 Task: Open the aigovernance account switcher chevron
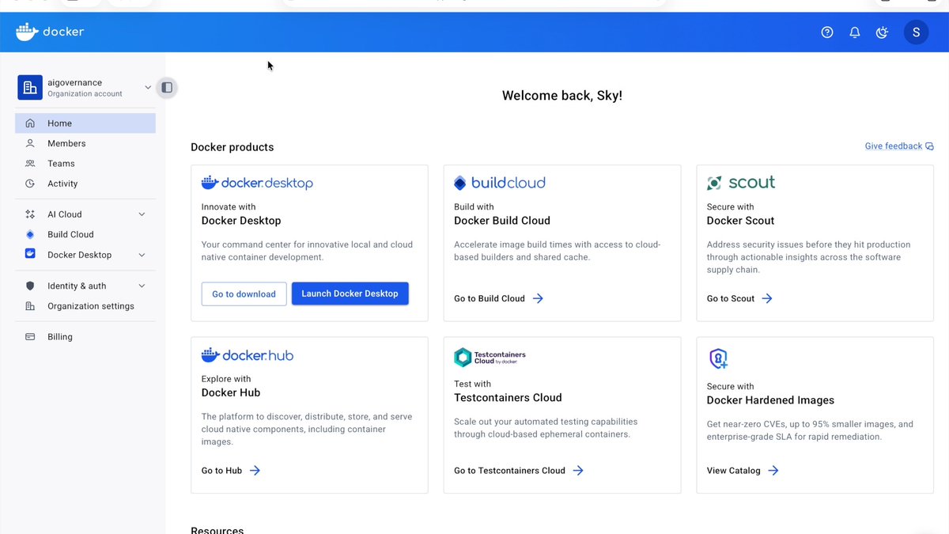click(x=147, y=88)
